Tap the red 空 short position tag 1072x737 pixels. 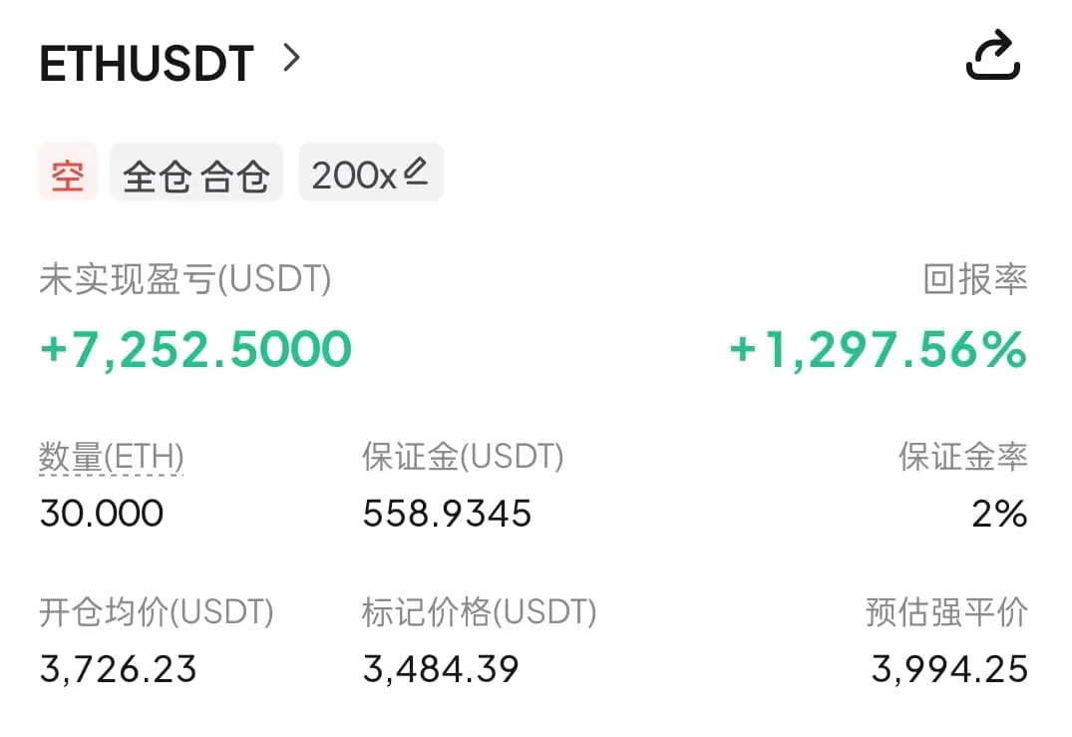click(68, 173)
